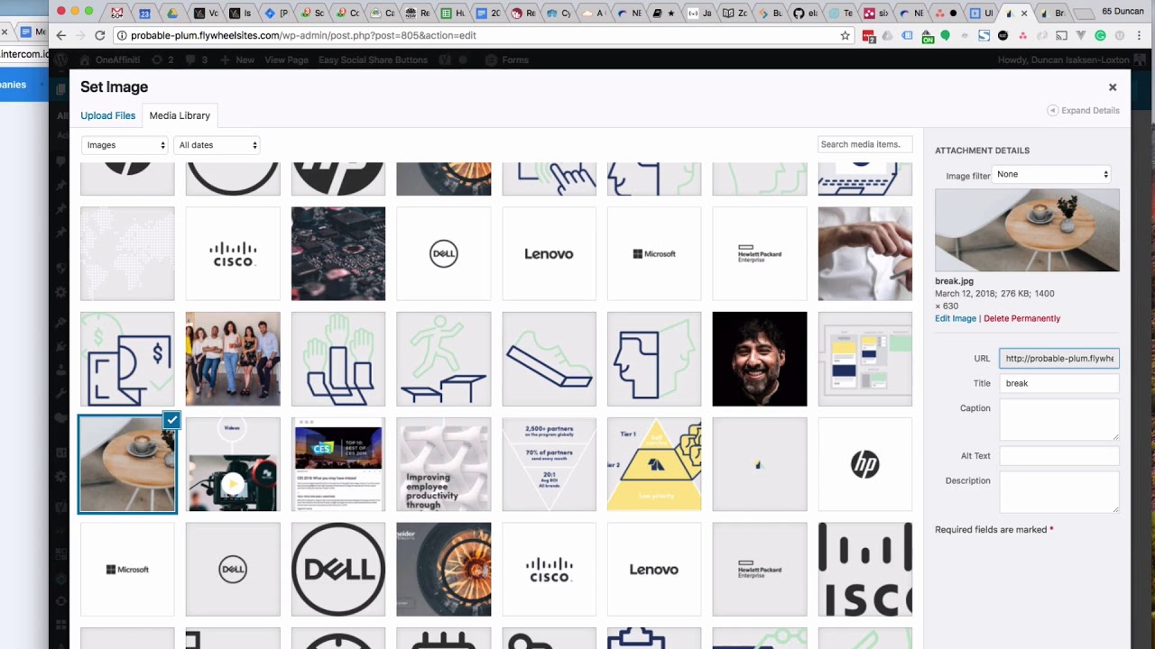The height and width of the screenshot is (649, 1155).
Task: Select the CES article thumbnail
Action: [338, 464]
